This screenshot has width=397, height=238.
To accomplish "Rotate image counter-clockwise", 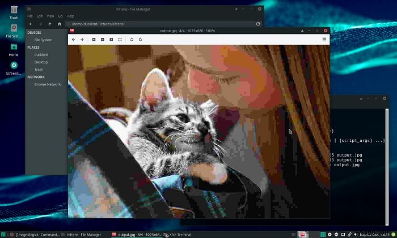I will coord(132,40).
